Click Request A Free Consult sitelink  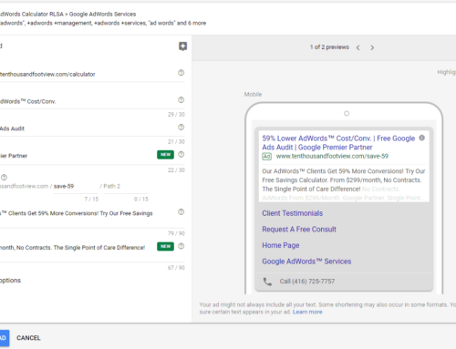[299, 230]
